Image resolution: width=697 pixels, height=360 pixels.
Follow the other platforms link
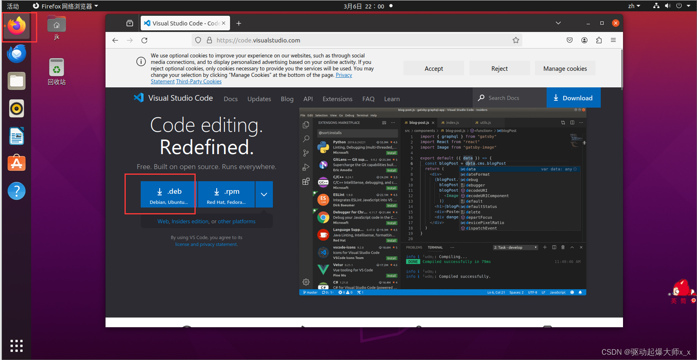[x=237, y=221]
